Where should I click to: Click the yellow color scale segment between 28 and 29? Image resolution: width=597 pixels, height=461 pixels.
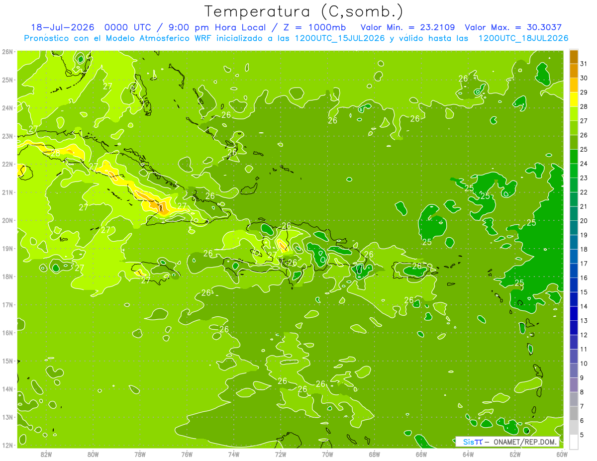[574, 99]
